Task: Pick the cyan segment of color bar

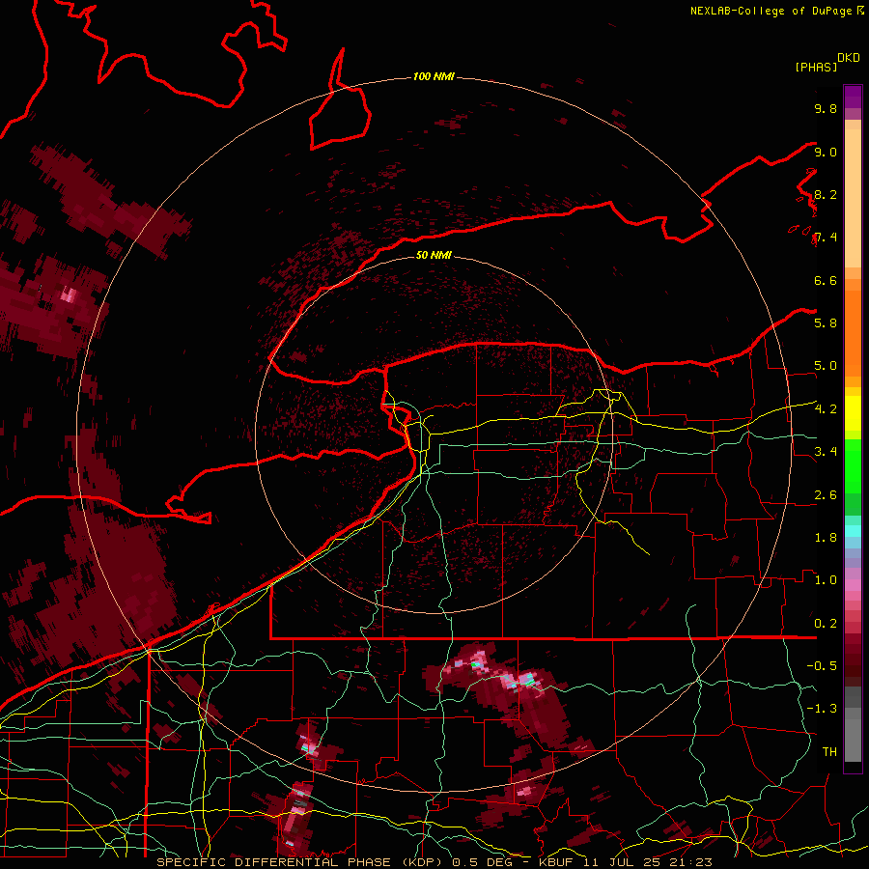Action: pyautogui.click(x=853, y=531)
